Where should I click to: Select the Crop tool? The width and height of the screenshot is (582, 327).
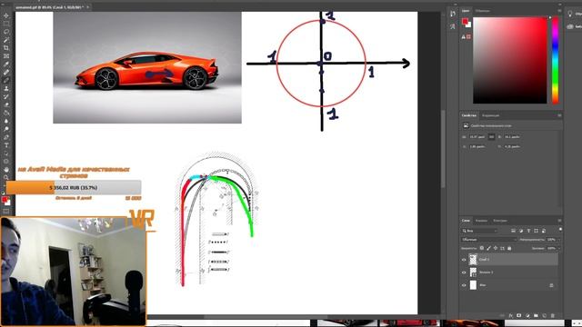tap(6, 48)
